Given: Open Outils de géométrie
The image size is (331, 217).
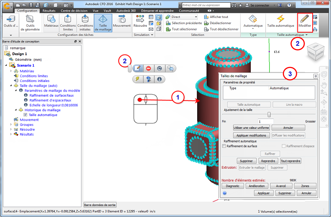Looking at the screenshot, I should [x=30, y=23].
